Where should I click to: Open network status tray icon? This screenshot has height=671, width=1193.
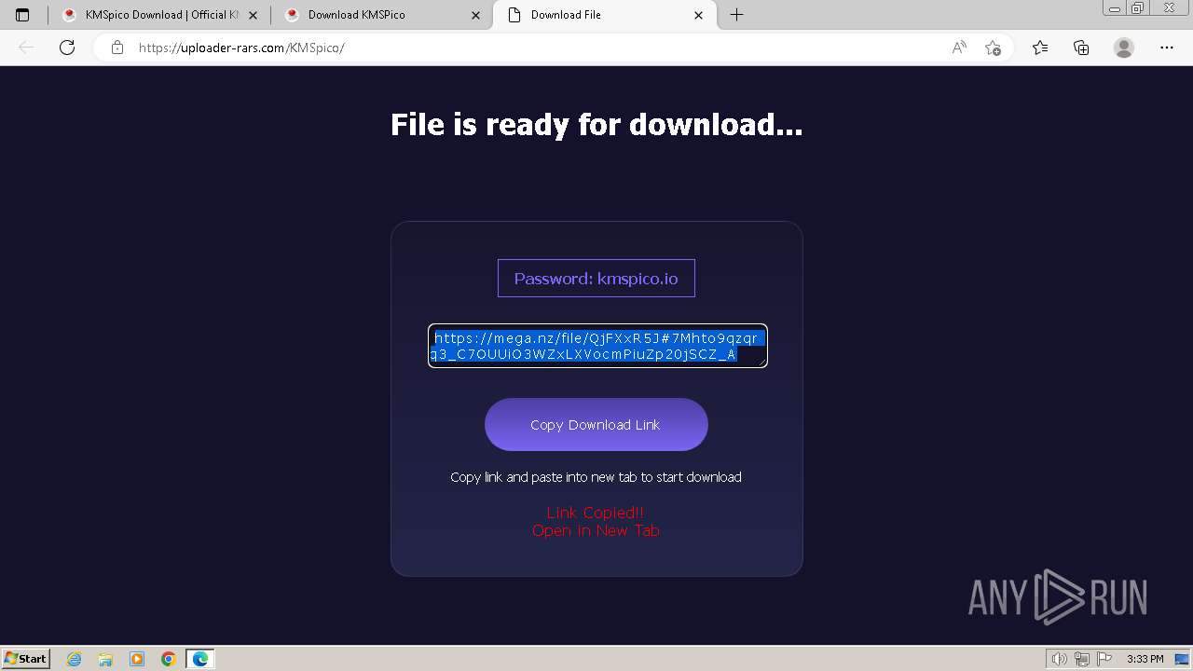pyautogui.click(x=1082, y=659)
